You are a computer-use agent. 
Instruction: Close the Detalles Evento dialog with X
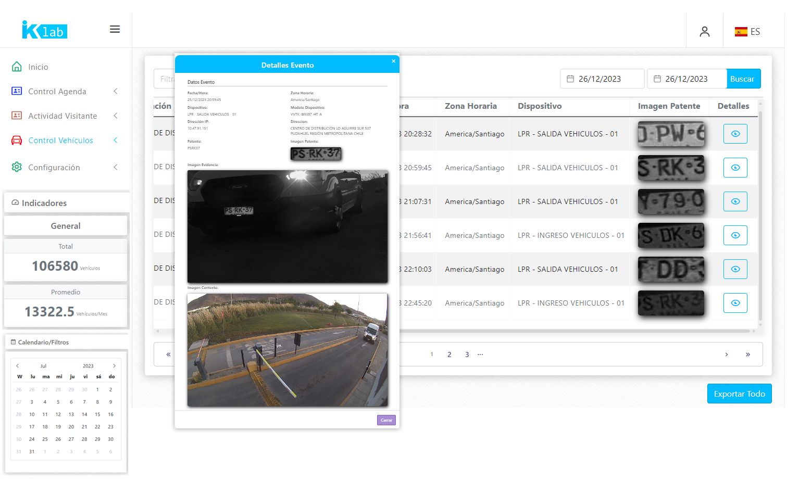[393, 61]
